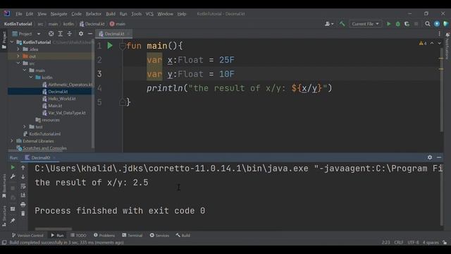
Task: Open the VCS menu
Action: [149, 14]
